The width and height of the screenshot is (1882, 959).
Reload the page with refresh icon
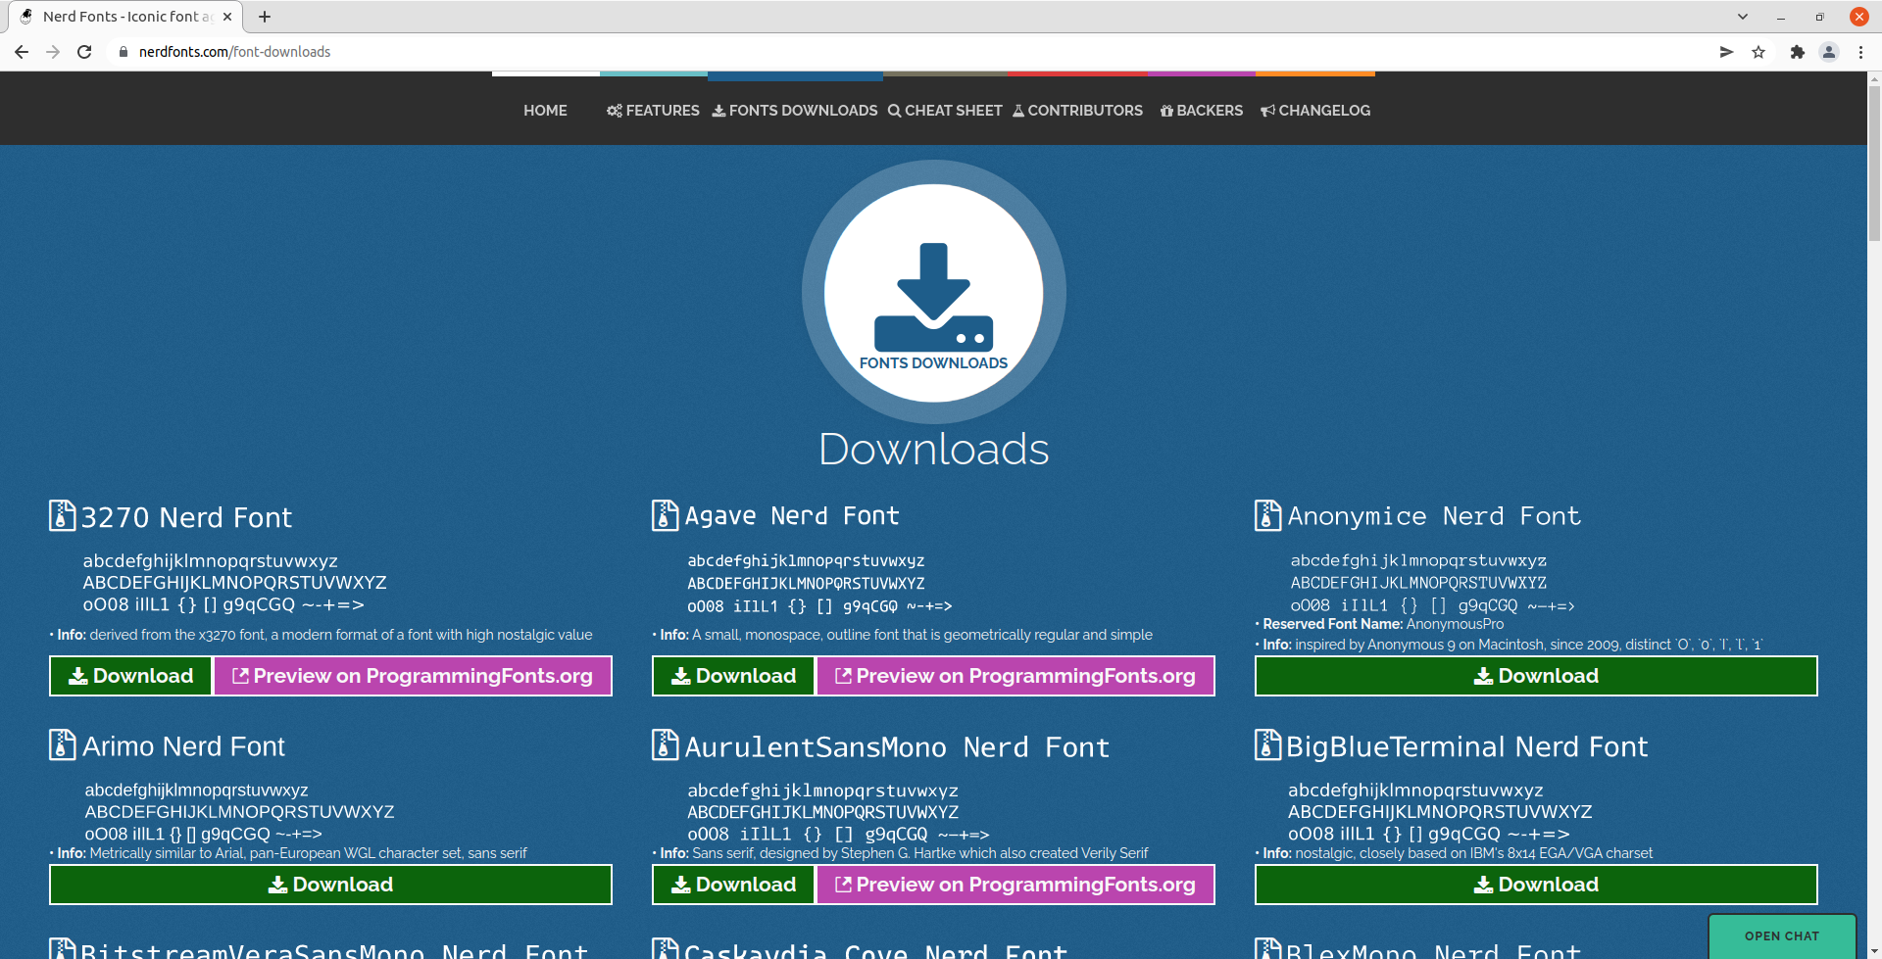(84, 52)
